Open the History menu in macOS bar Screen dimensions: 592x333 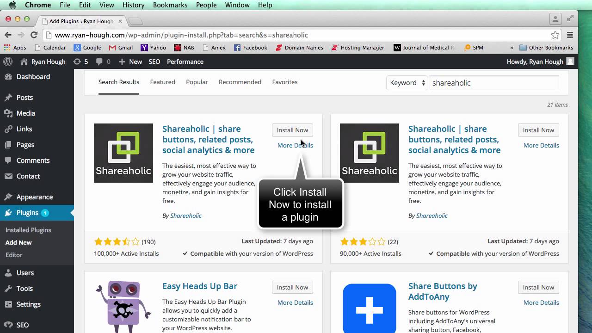point(134,5)
